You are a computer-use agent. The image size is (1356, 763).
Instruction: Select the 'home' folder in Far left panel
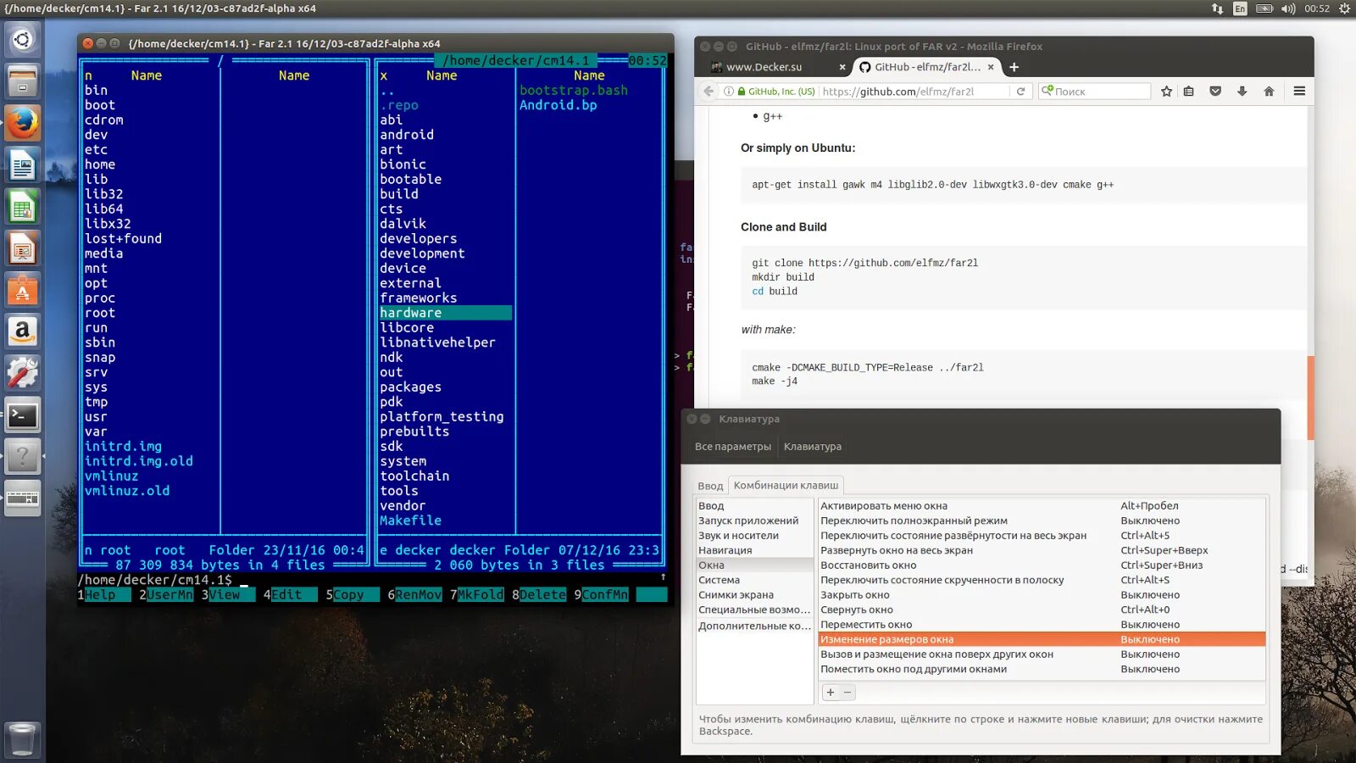tap(100, 164)
